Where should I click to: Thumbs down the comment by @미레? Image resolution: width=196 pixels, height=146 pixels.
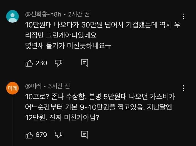(58, 135)
